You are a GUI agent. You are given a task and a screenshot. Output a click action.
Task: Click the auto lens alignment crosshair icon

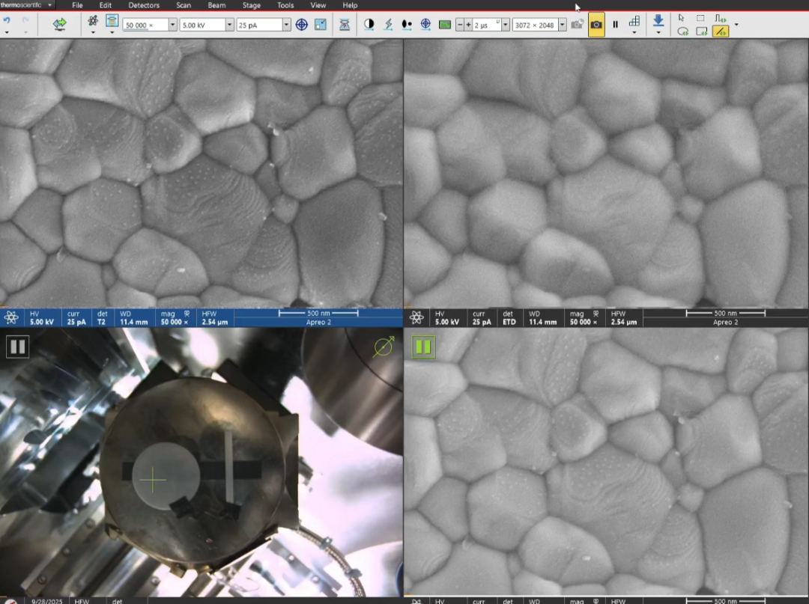click(x=425, y=24)
